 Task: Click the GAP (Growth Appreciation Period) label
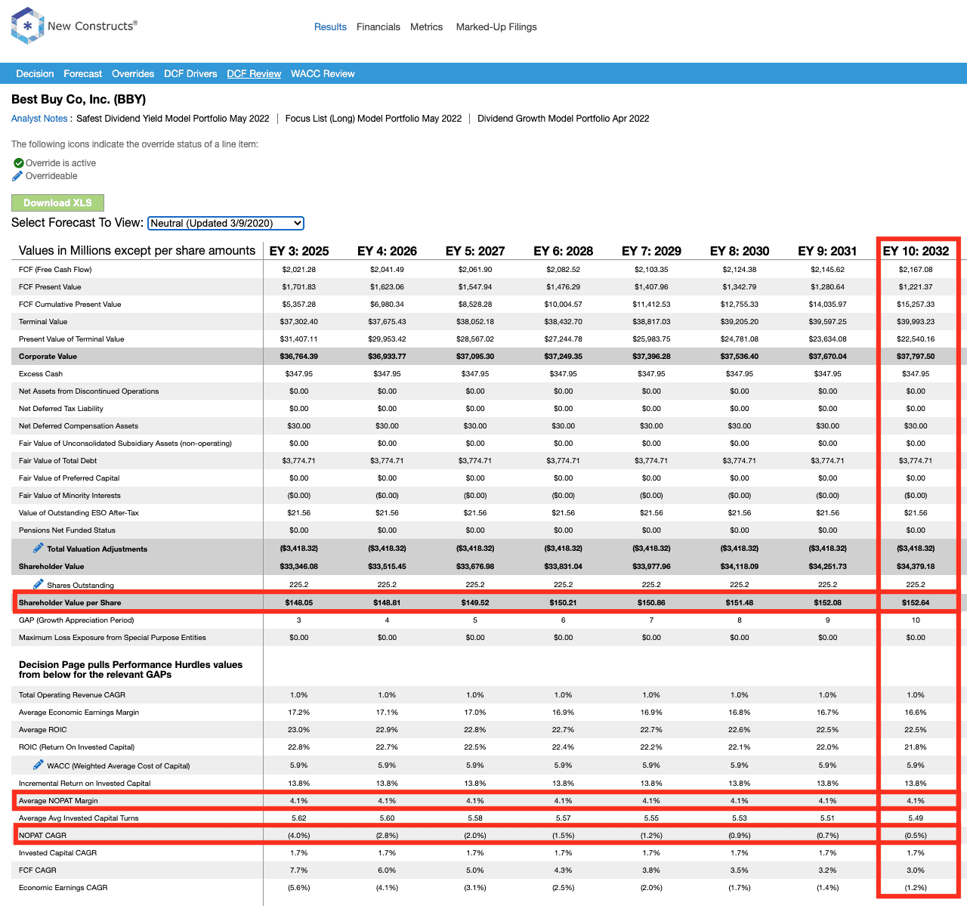76,620
